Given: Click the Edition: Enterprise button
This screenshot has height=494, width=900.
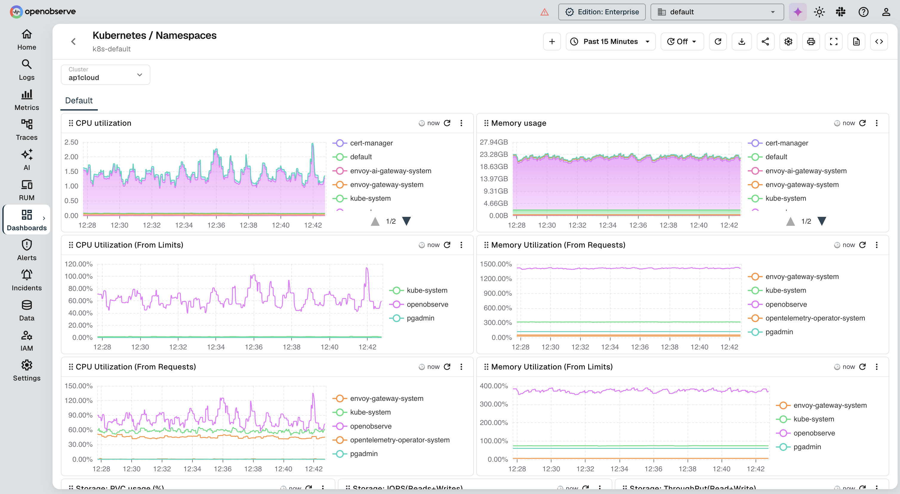Looking at the screenshot, I should coord(602,12).
